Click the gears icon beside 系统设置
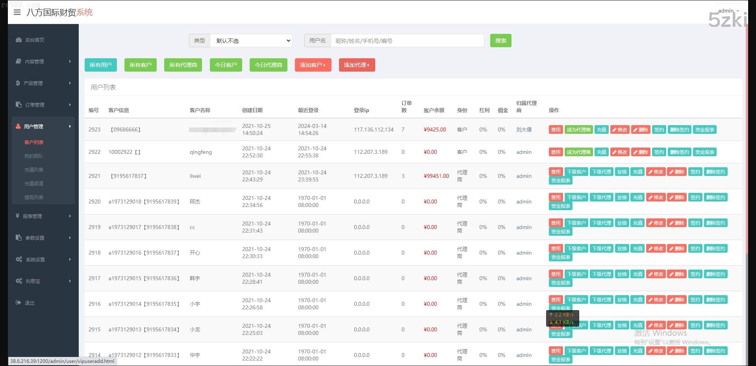756x366 pixels. pyautogui.click(x=19, y=259)
